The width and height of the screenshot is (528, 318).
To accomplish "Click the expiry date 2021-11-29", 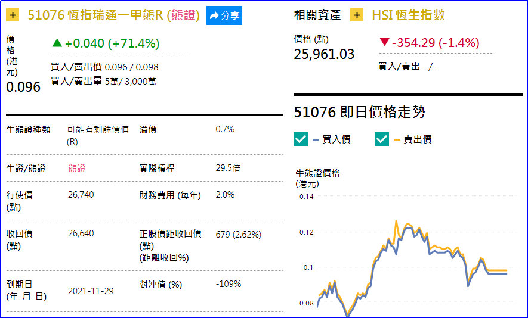I will click(x=91, y=291).
